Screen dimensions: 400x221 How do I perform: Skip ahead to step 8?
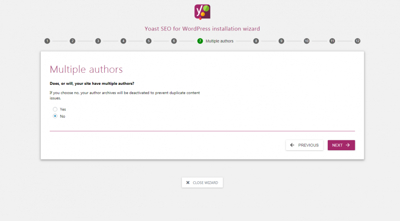point(256,41)
